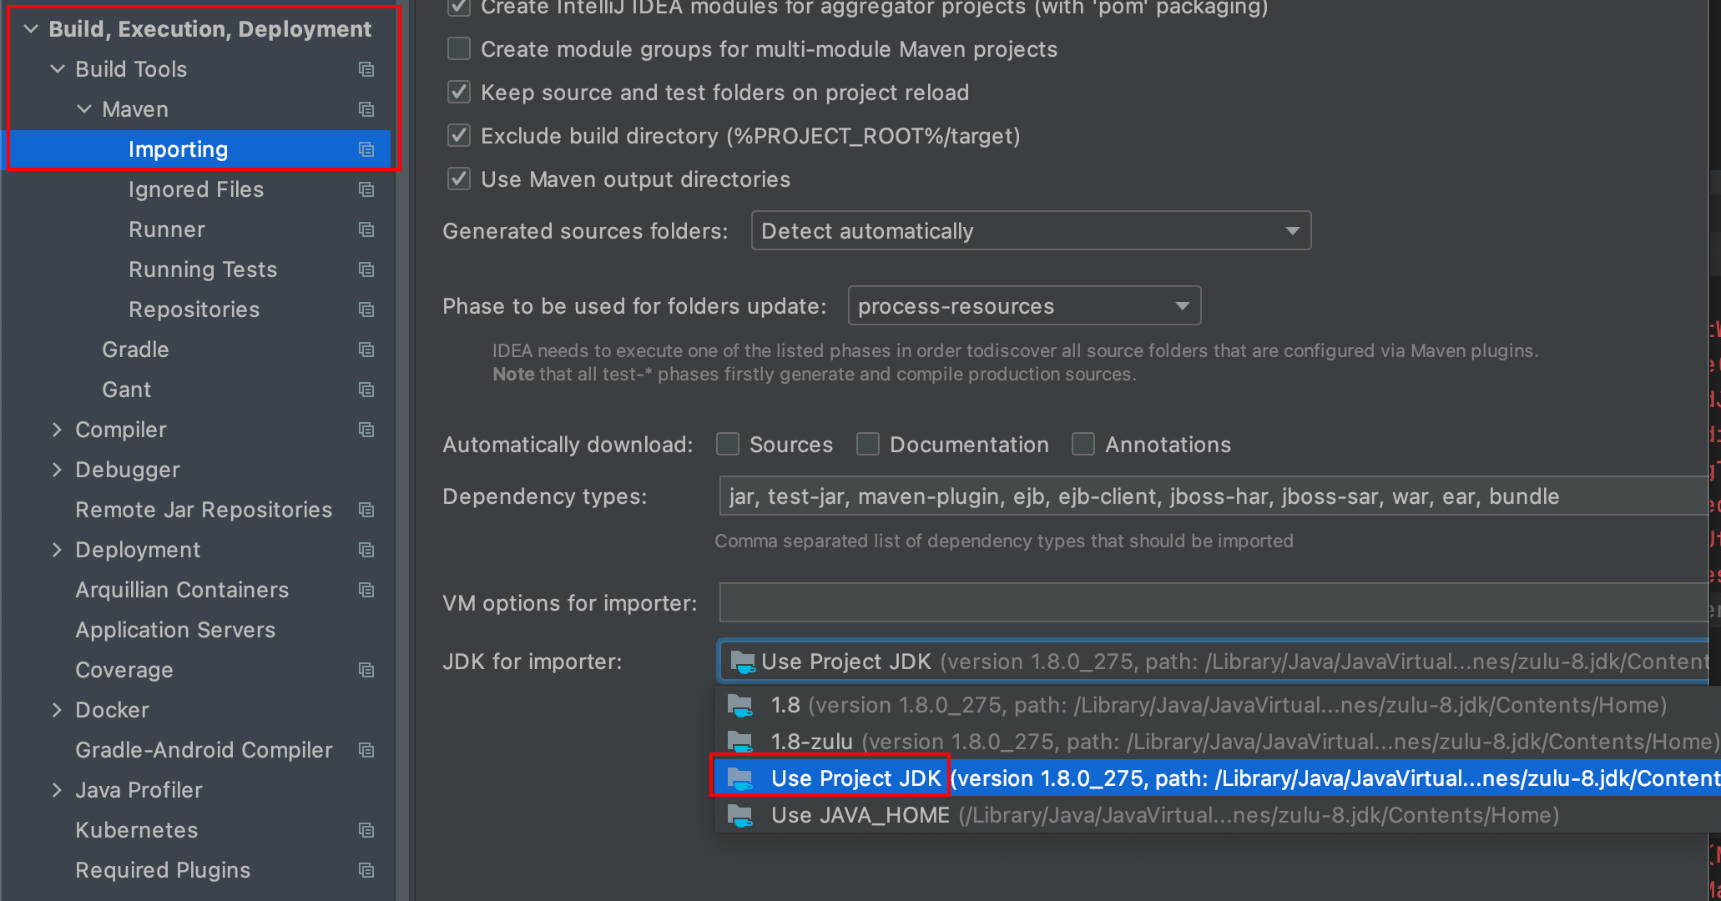Click project-level icon beside Kubernetes
The height and width of the screenshot is (901, 1721).
[366, 830]
